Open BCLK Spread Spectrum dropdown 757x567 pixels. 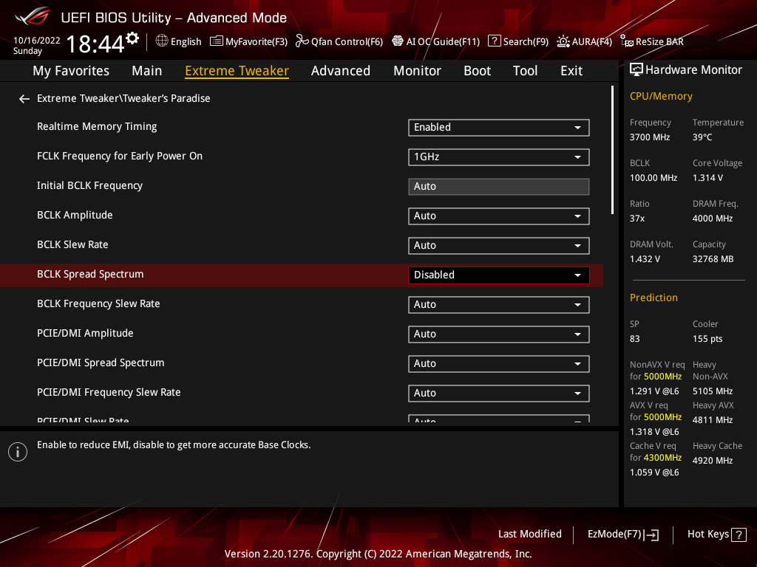499,275
